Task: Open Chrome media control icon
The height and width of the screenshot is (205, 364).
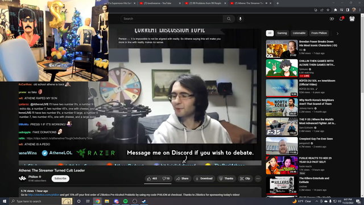Action: click(341, 10)
